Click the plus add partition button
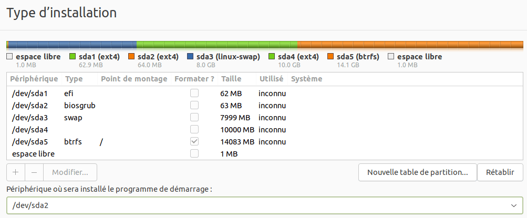 15,172
